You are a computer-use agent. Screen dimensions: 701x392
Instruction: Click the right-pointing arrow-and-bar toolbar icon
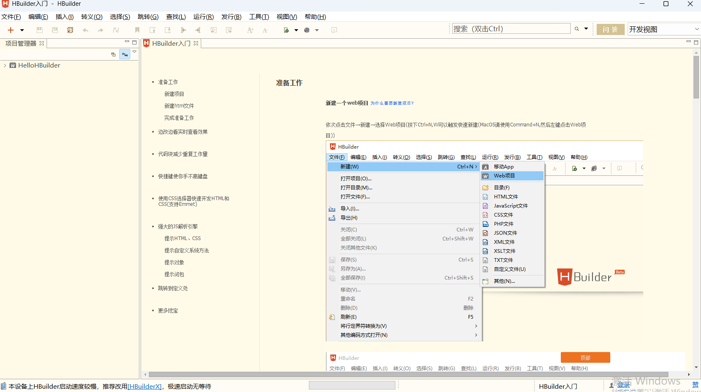click(x=198, y=30)
